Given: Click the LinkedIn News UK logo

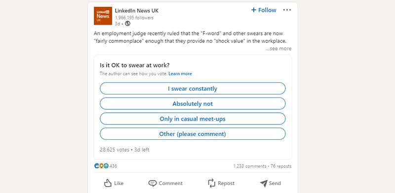Looking at the screenshot, I should point(103,16).
